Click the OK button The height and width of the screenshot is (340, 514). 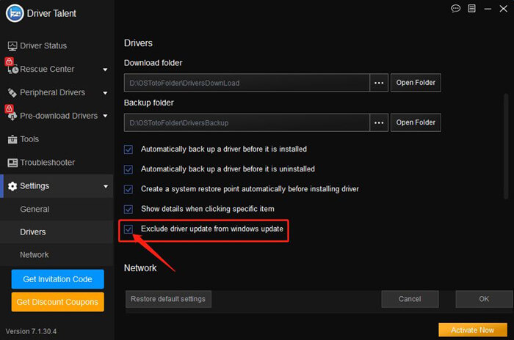(x=484, y=299)
